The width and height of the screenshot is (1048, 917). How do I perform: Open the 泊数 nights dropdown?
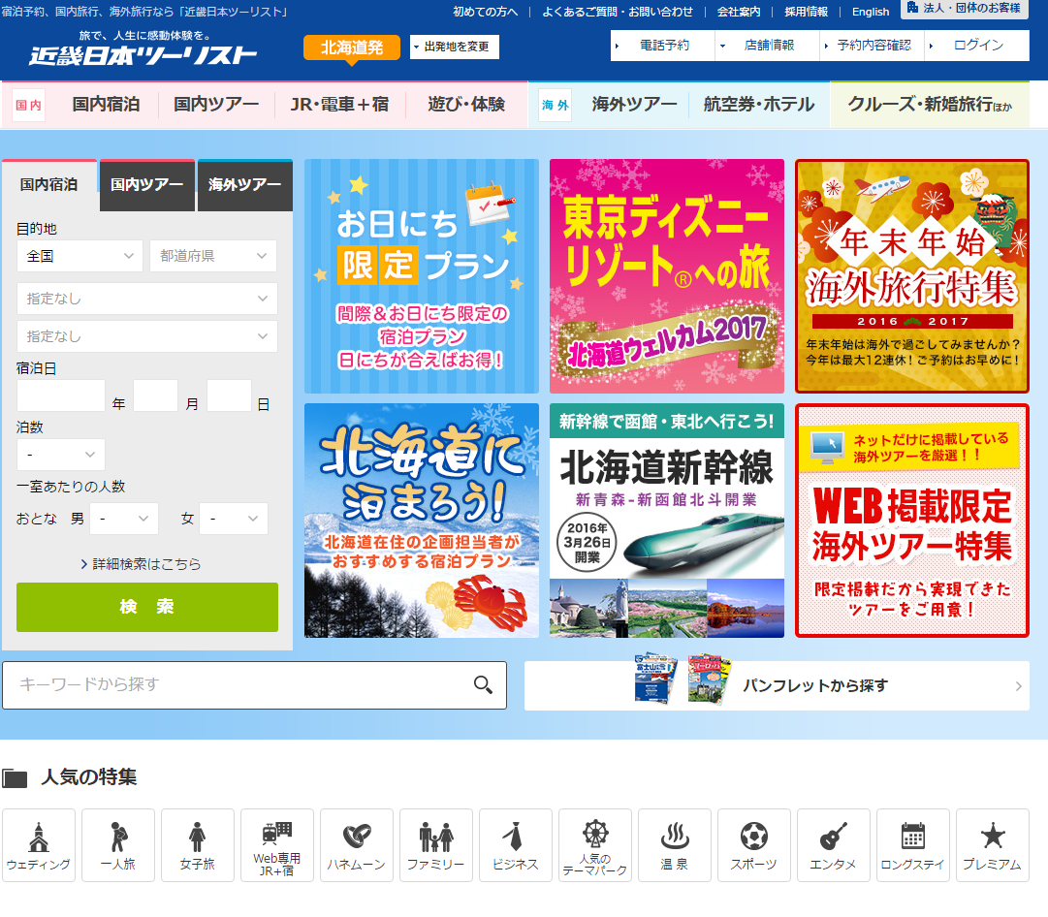coord(60,455)
